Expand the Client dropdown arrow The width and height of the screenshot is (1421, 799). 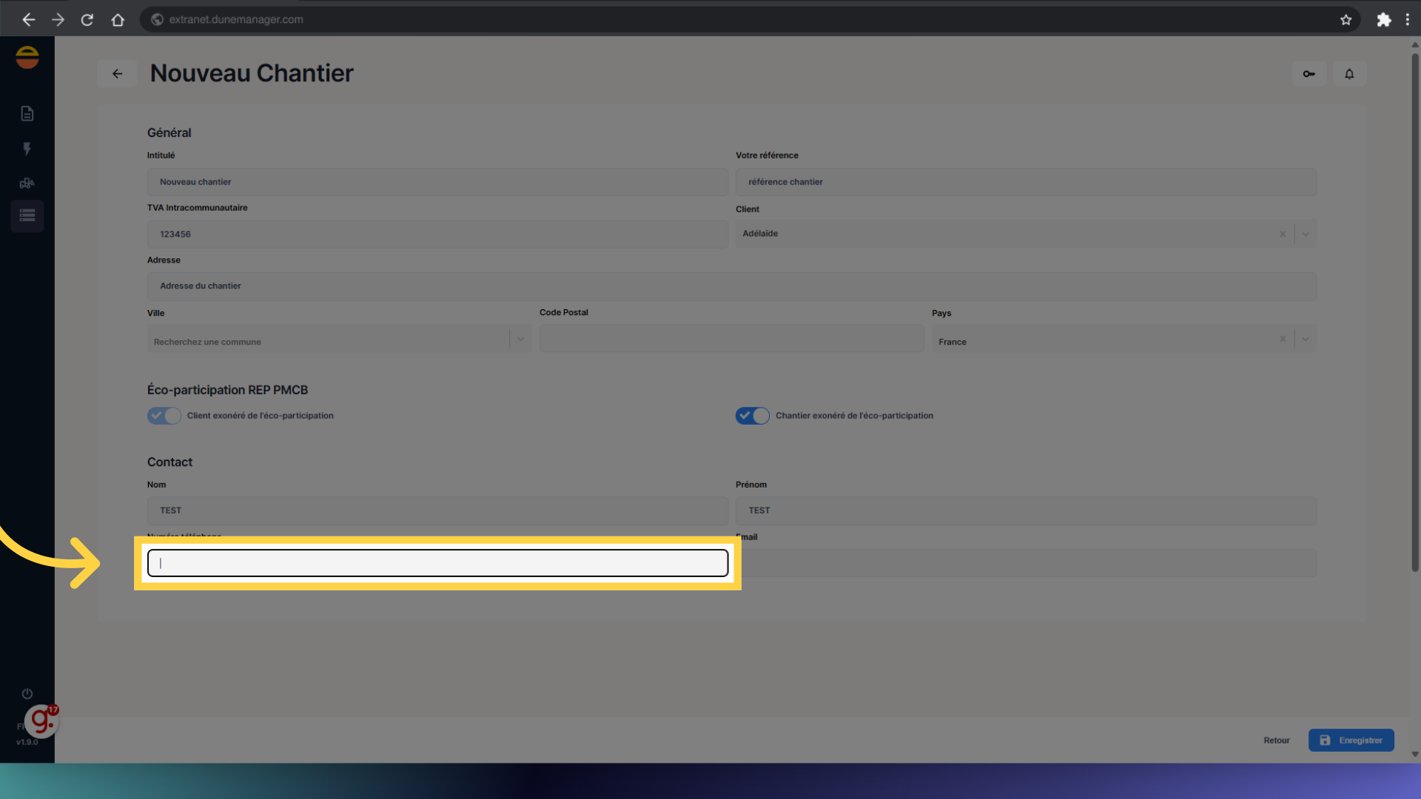point(1306,235)
